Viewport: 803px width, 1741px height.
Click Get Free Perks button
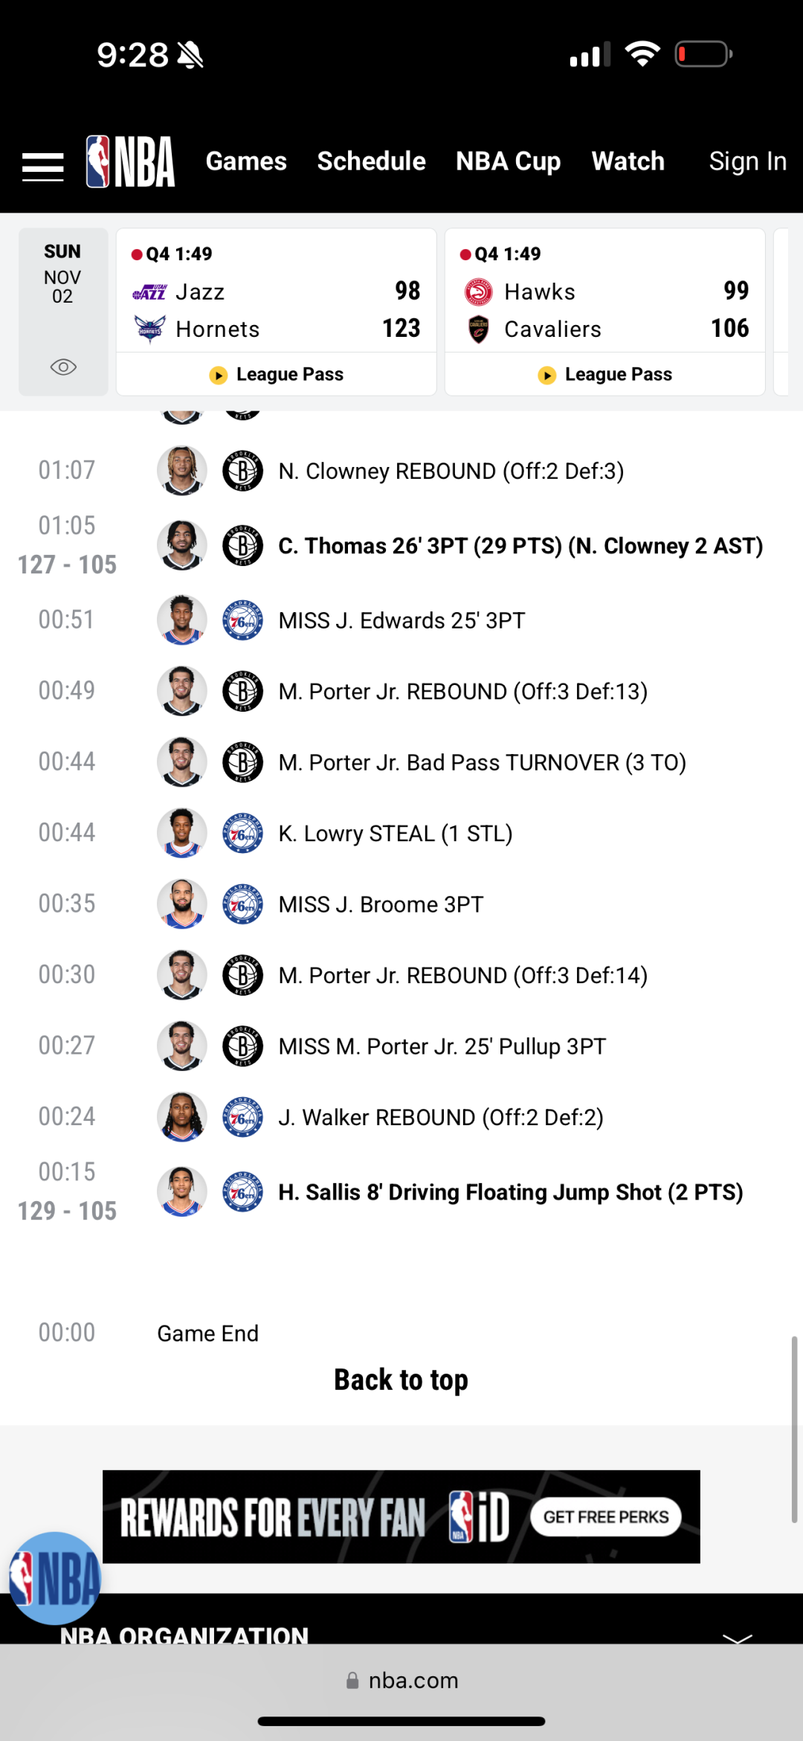[x=605, y=1517]
